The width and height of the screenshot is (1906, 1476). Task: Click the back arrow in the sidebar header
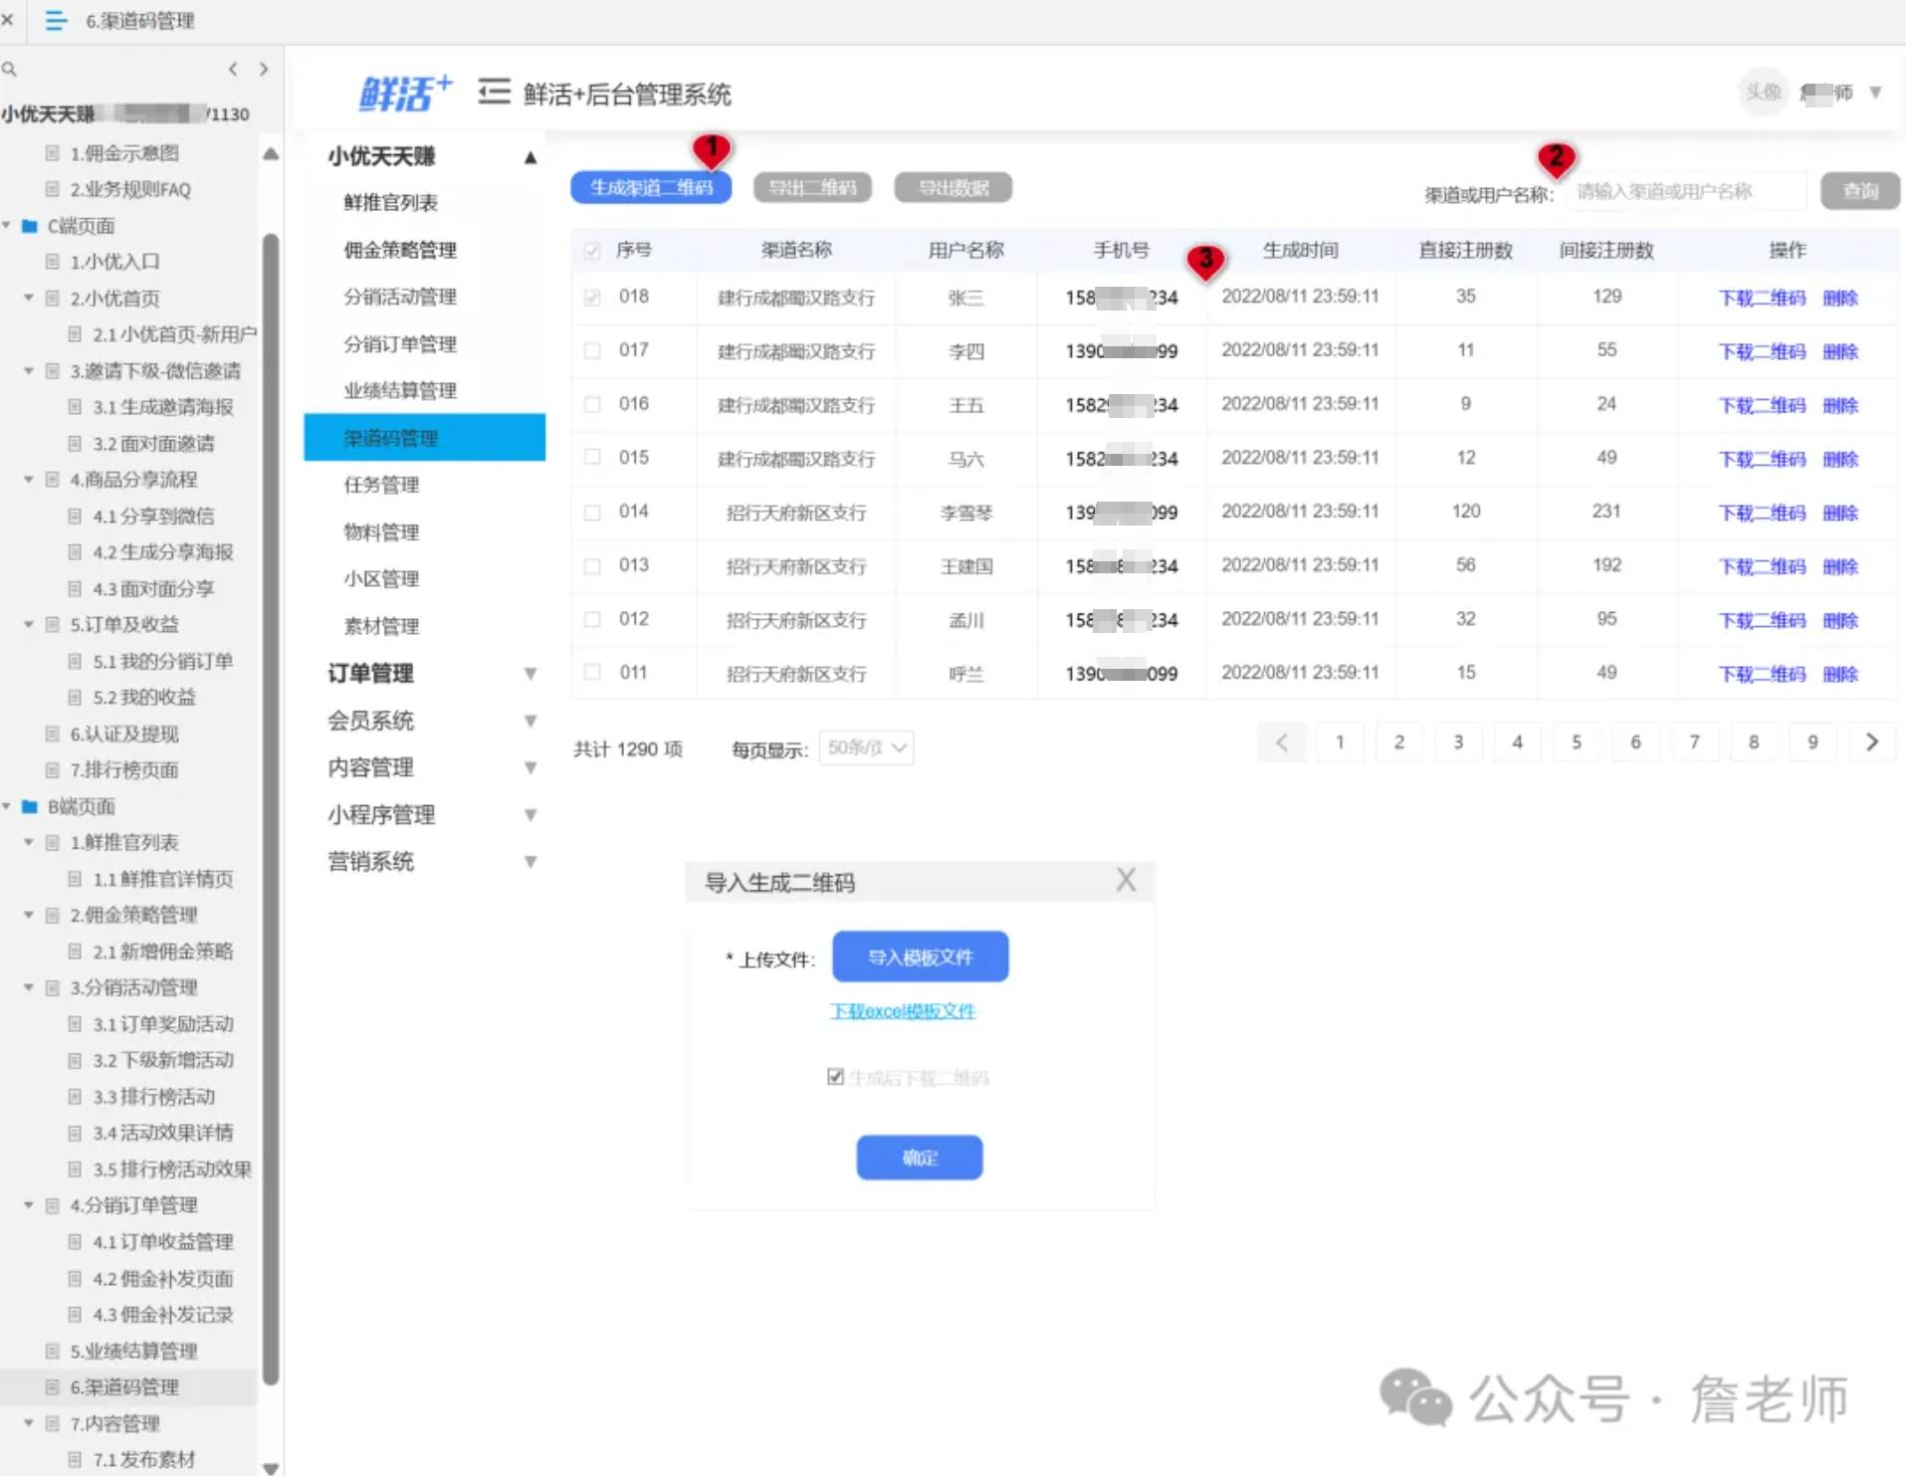pos(233,69)
